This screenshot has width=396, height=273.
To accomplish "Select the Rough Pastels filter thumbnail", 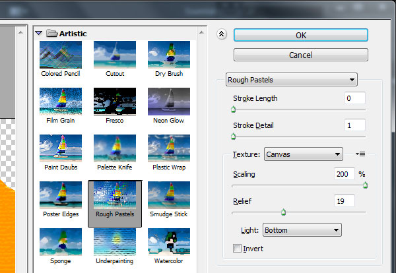I will (x=115, y=195).
